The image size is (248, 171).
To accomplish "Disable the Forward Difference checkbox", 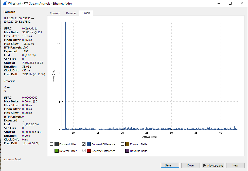I will coord(84,144).
